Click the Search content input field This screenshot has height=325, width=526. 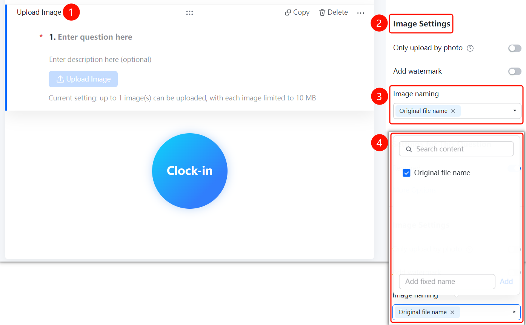pos(456,149)
